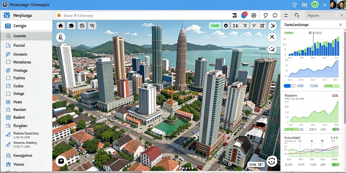Click the crossed-arrows icon in title bar
346x173 pixels.
pyautogui.click(x=304, y=5)
